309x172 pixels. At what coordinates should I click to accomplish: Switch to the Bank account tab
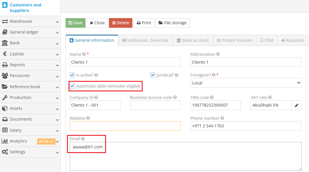point(192,40)
